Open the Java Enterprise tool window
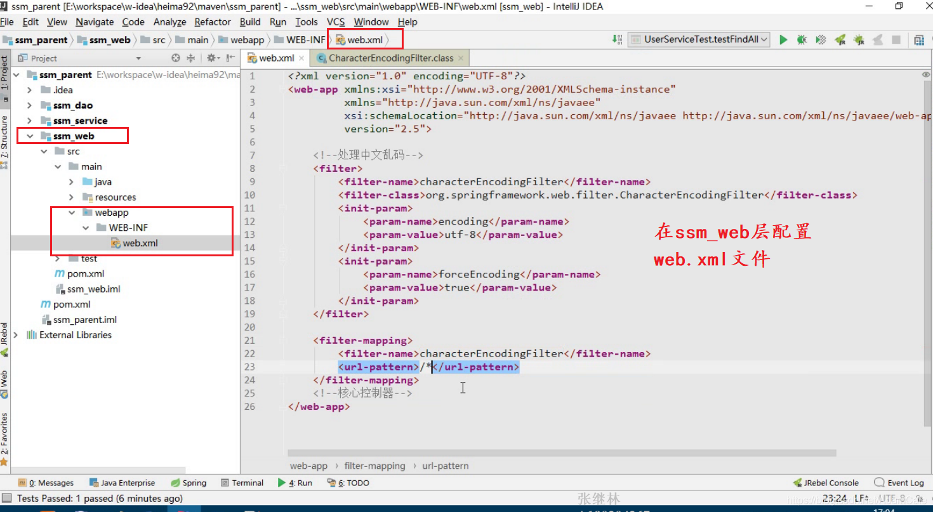 [122, 483]
